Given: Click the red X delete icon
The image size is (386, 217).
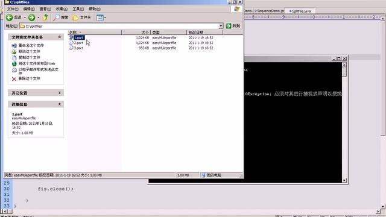Looking at the screenshot, I should coord(14,79).
